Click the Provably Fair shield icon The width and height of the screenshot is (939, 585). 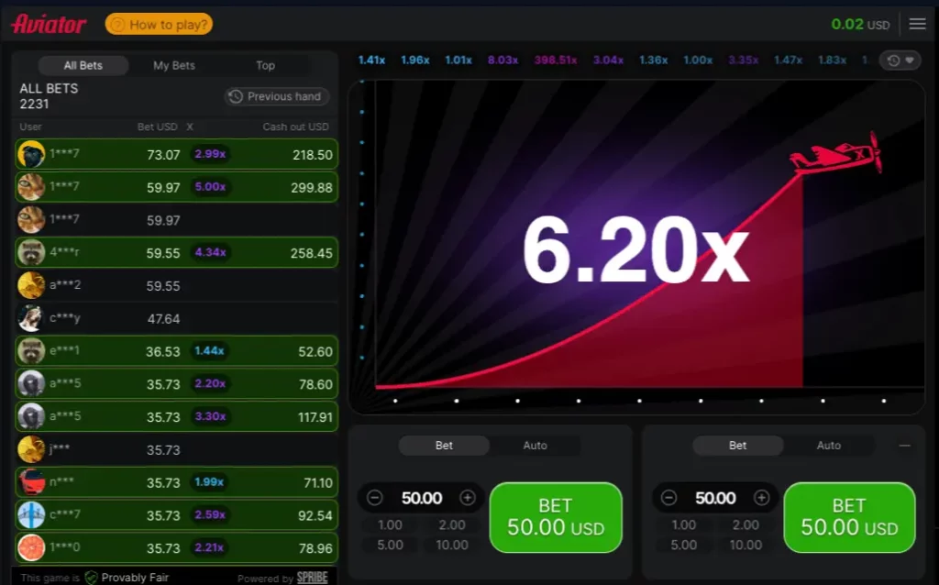[x=91, y=578]
